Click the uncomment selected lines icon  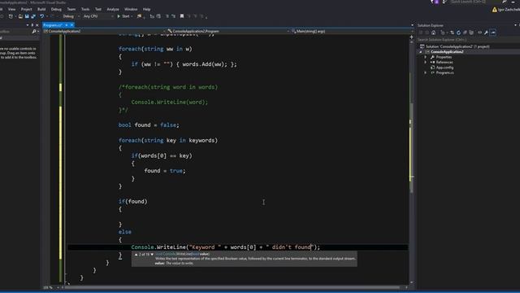(x=173, y=16)
